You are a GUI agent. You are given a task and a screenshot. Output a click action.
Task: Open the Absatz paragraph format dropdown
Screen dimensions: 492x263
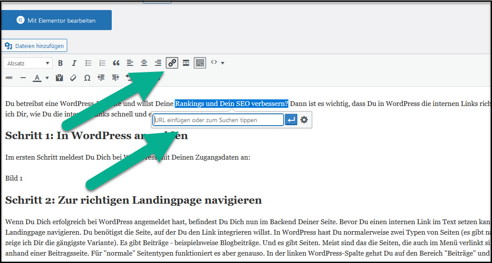[x=28, y=63]
